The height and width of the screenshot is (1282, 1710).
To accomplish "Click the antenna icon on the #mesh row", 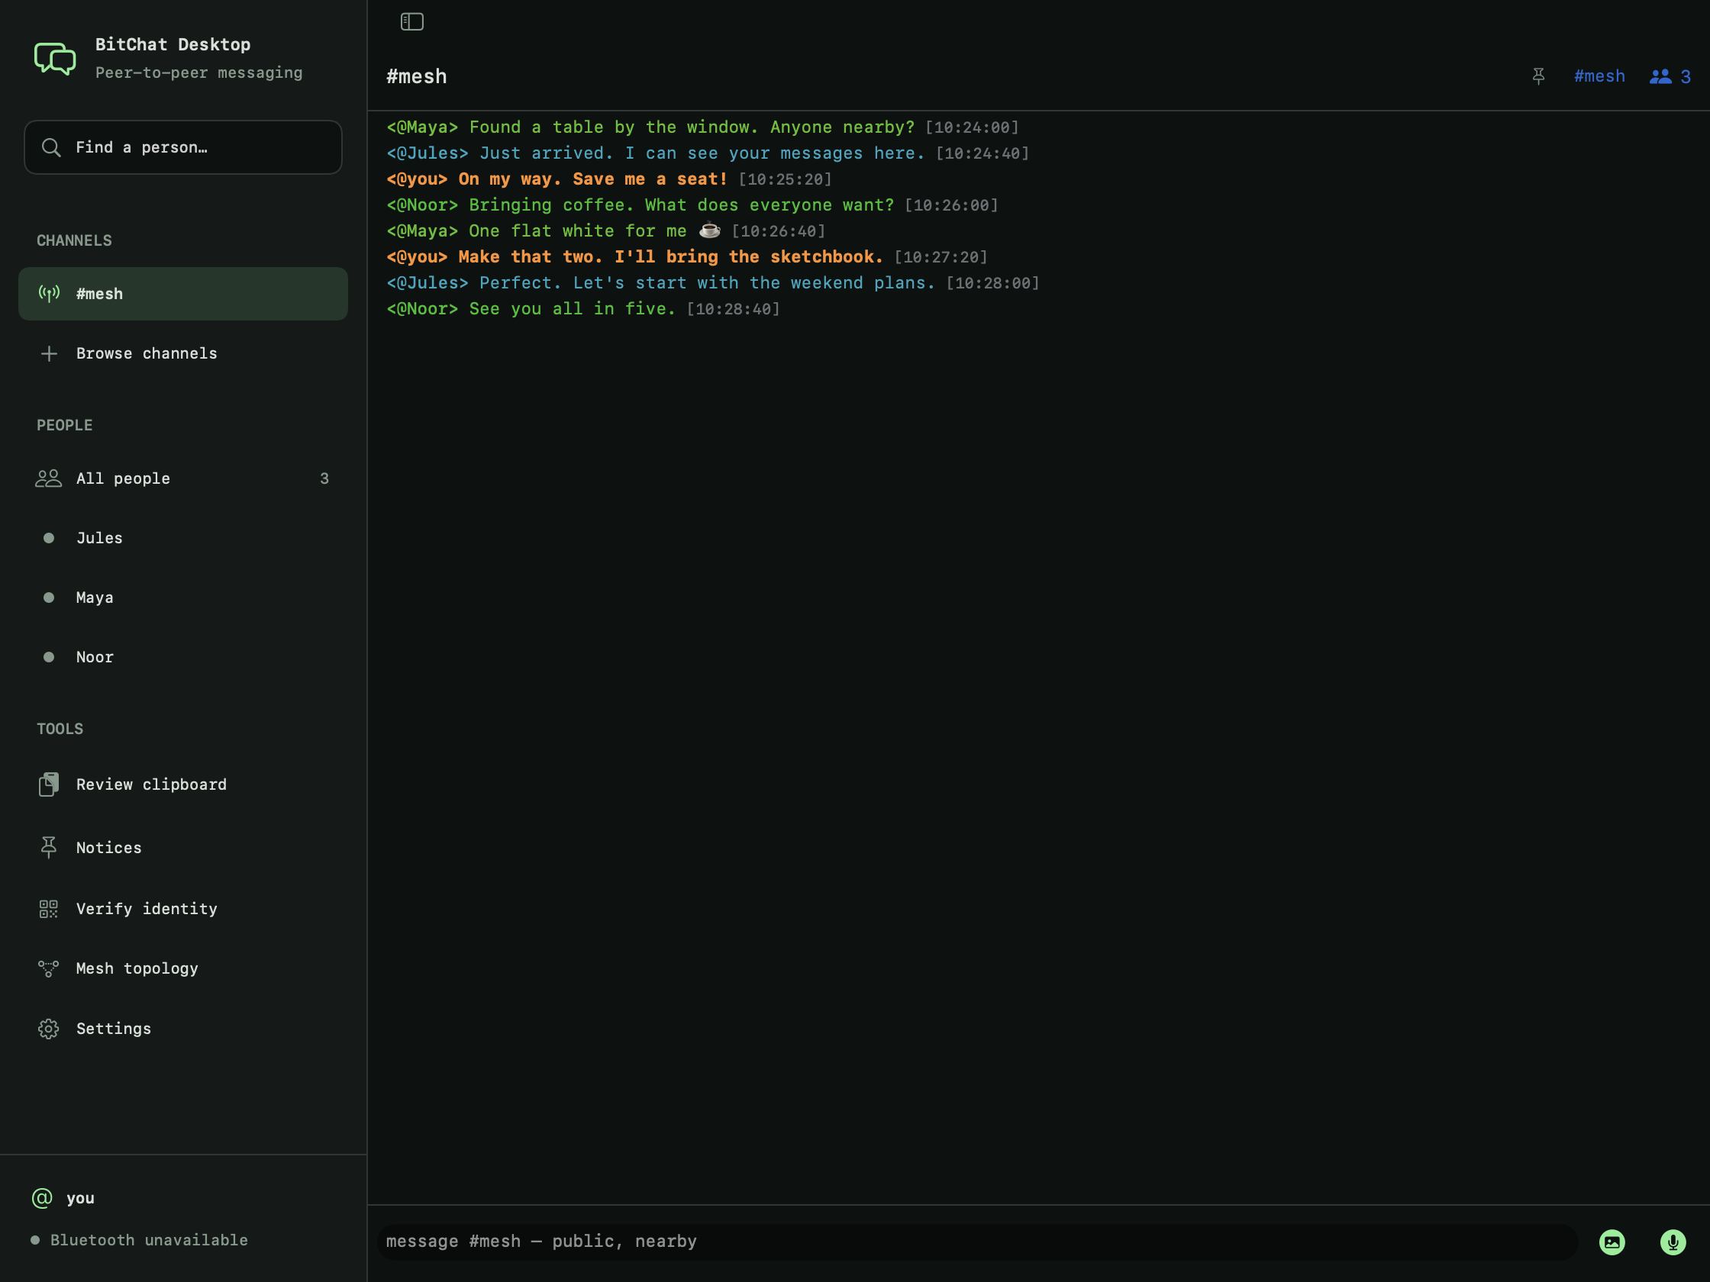I will [49, 294].
